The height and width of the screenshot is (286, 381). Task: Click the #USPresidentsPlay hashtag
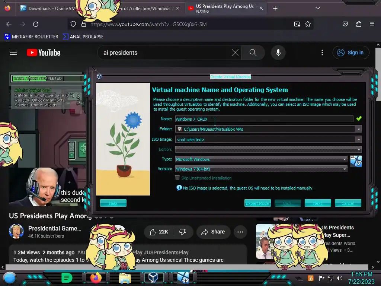click(x=166, y=252)
